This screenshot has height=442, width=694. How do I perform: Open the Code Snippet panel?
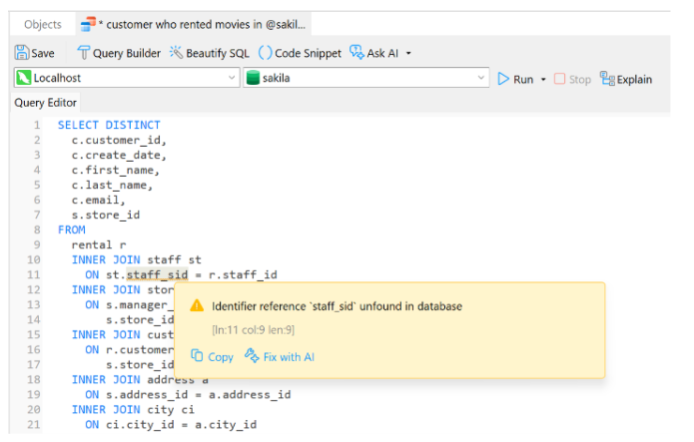coord(300,53)
